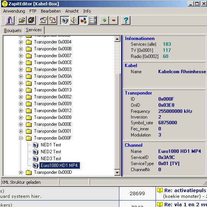
Task: Open the Bearbeiten menu
Action: coord(51,11)
